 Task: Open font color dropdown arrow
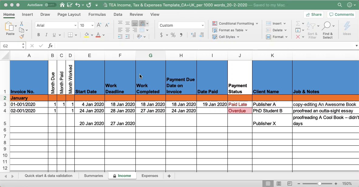pos(104,35)
